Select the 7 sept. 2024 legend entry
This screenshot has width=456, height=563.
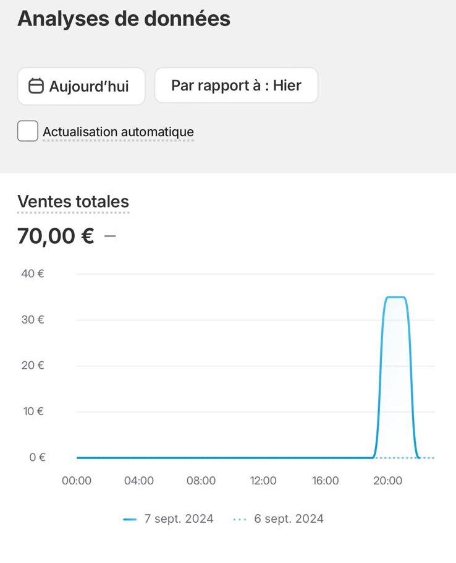(x=168, y=519)
